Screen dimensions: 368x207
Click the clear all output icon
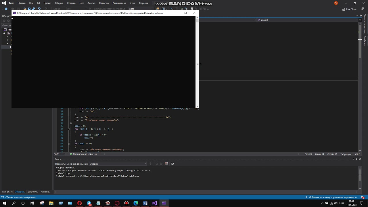pyautogui.click(x=166, y=164)
